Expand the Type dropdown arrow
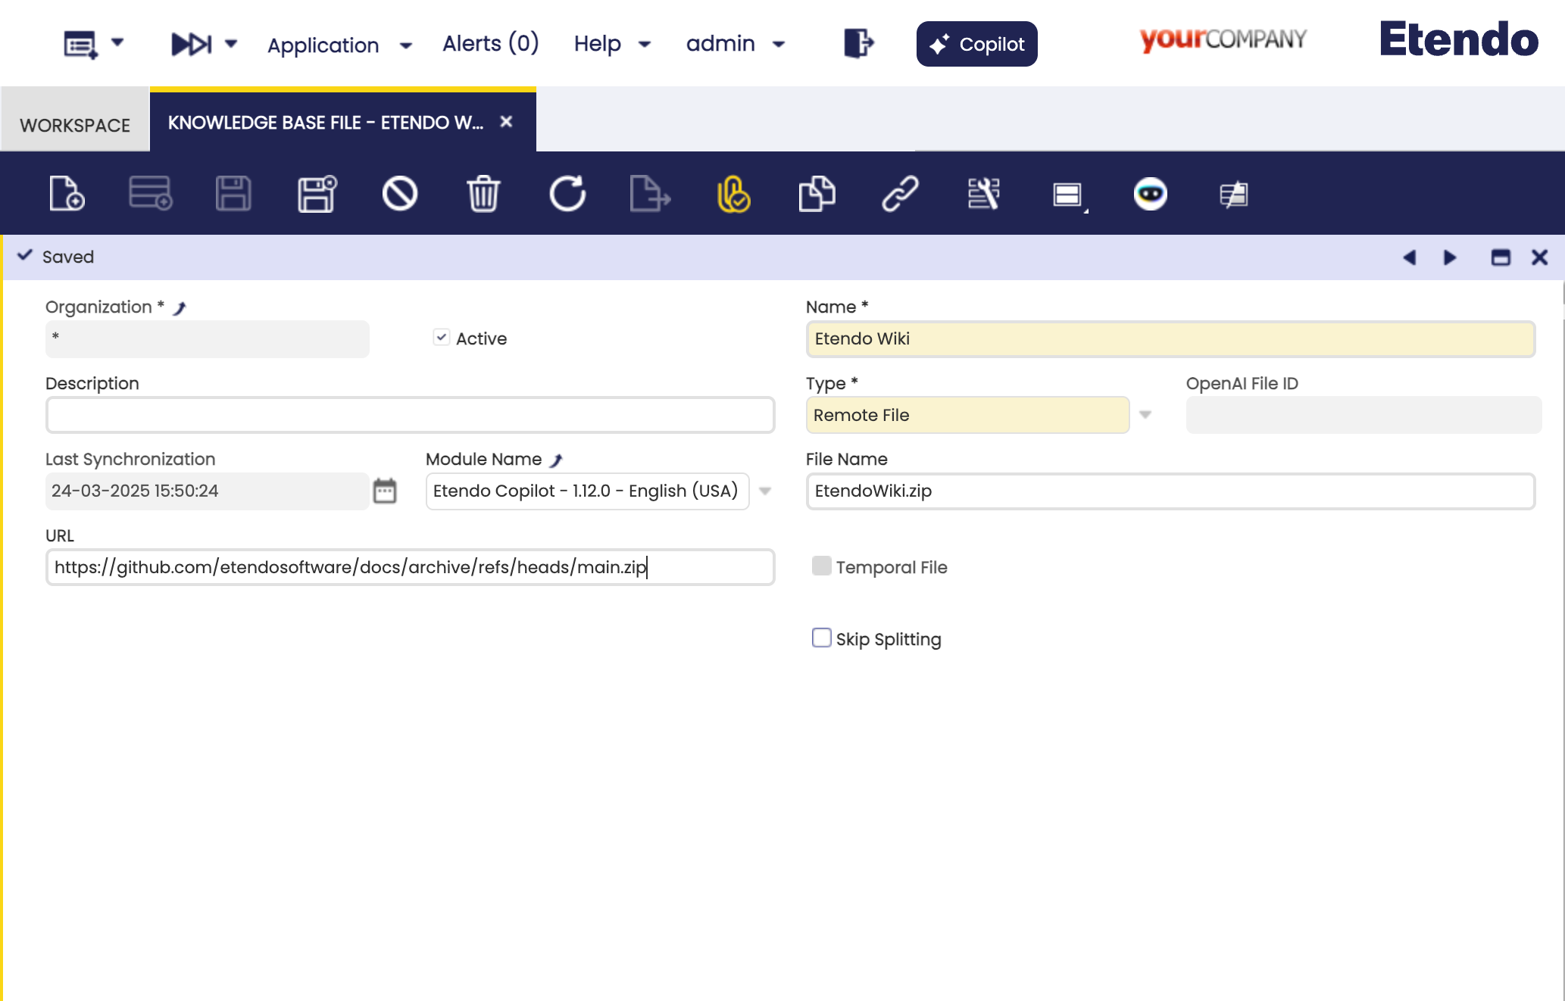 point(1145,415)
